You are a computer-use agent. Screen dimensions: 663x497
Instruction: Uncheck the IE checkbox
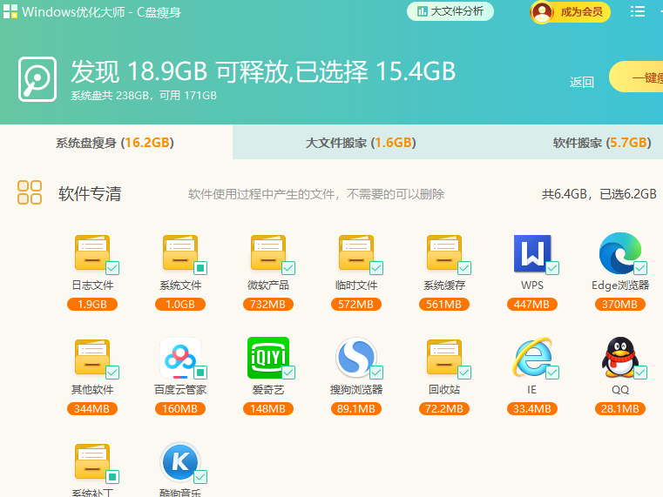tap(552, 373)
